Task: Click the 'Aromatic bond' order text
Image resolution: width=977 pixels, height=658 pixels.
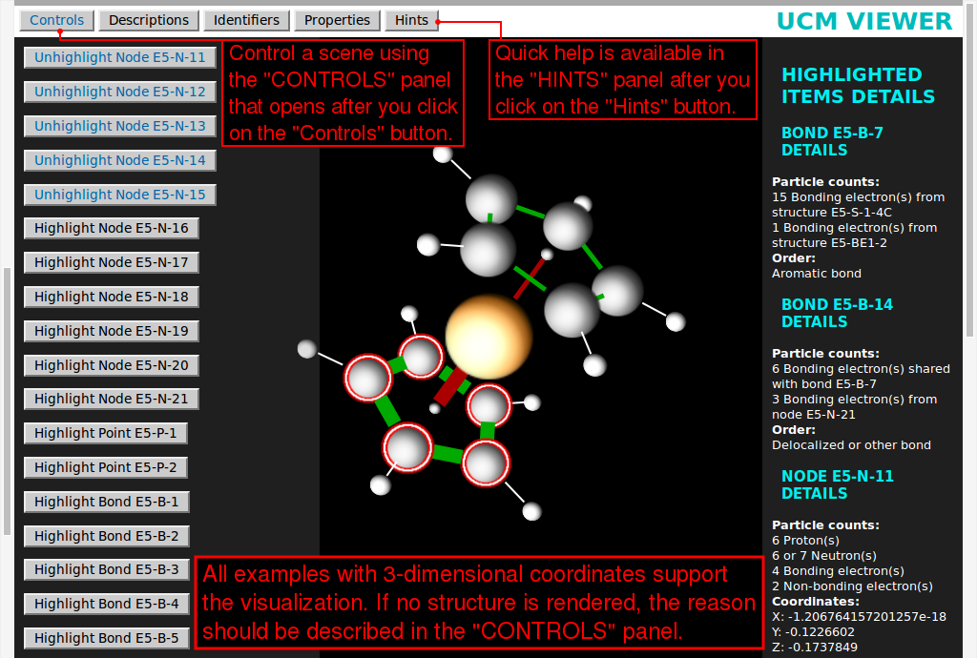Action: click(817, 274)
